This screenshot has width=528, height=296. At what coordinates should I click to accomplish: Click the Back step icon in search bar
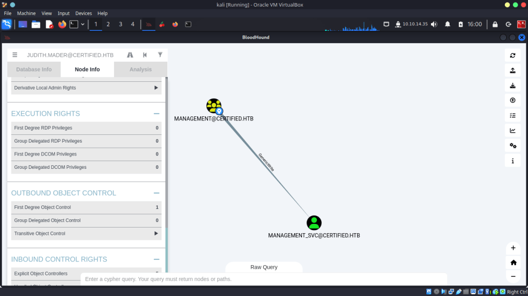pos(145,55)
